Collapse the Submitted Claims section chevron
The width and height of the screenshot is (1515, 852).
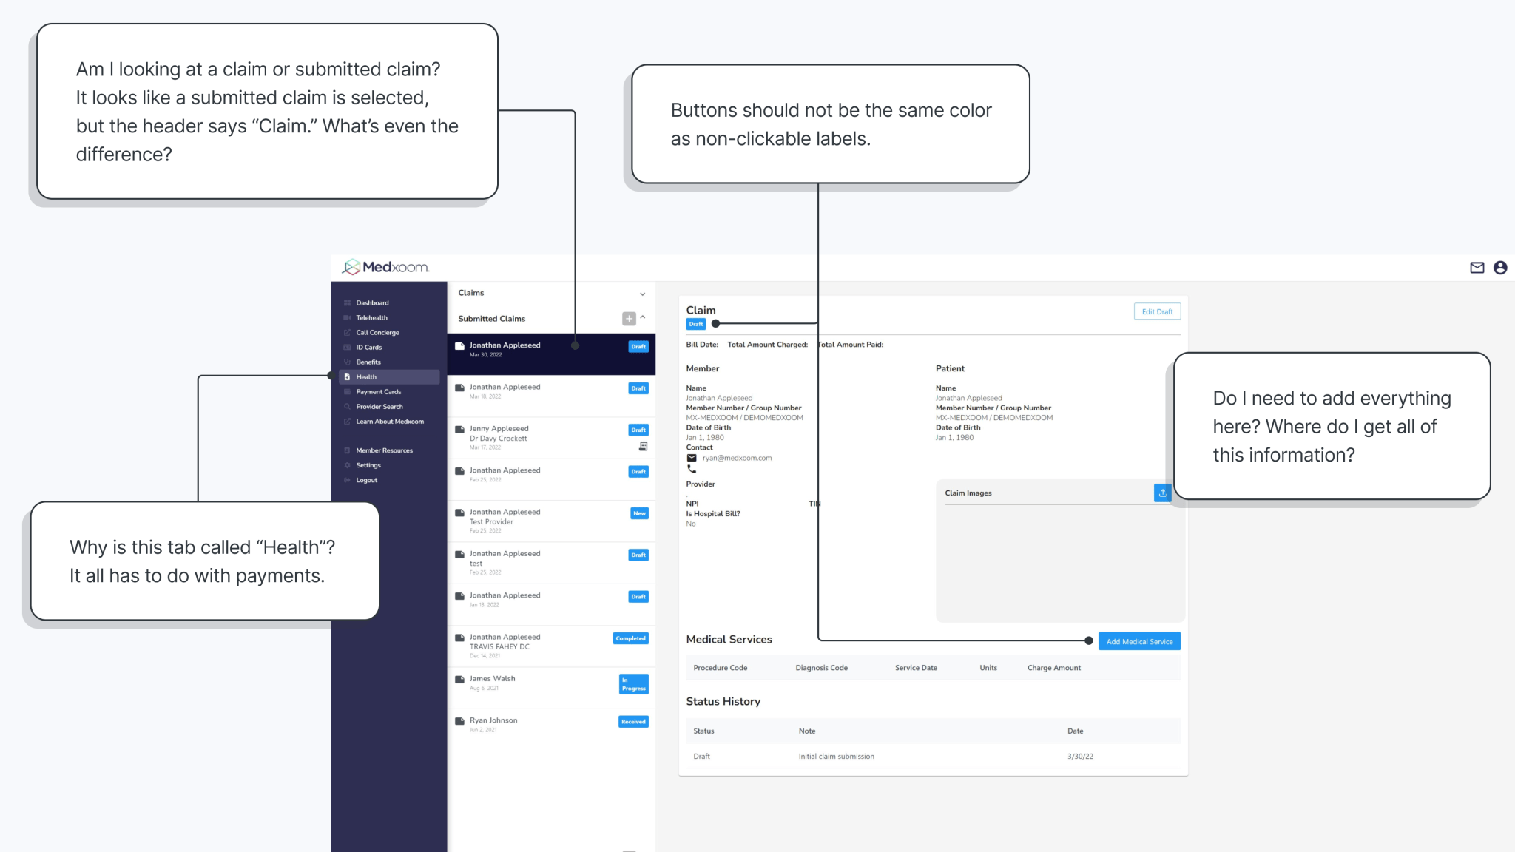[643, 317]
